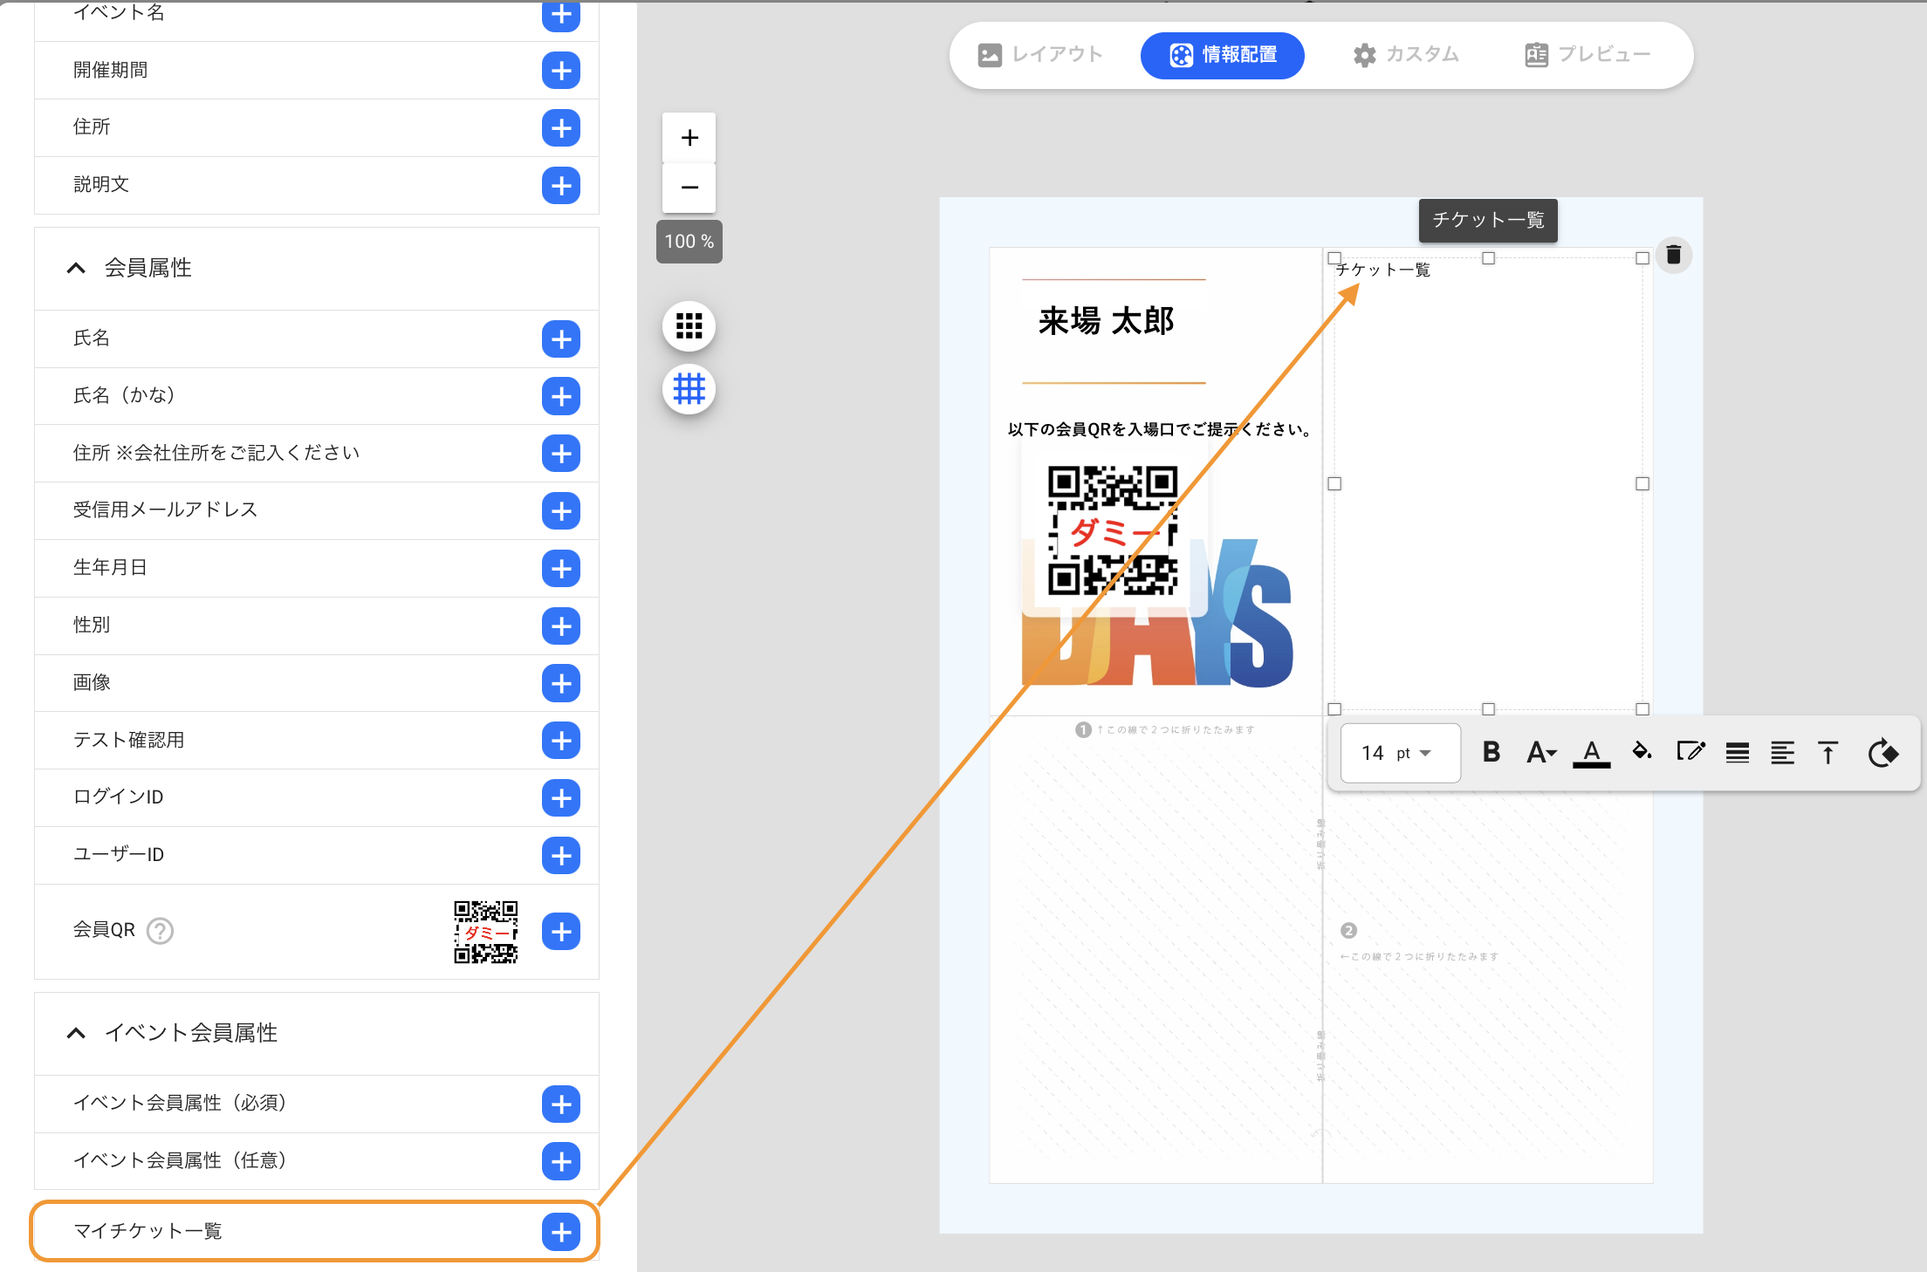Add the イベント名 field
The image size is (1927, 1272).
[x=560, y=15]
